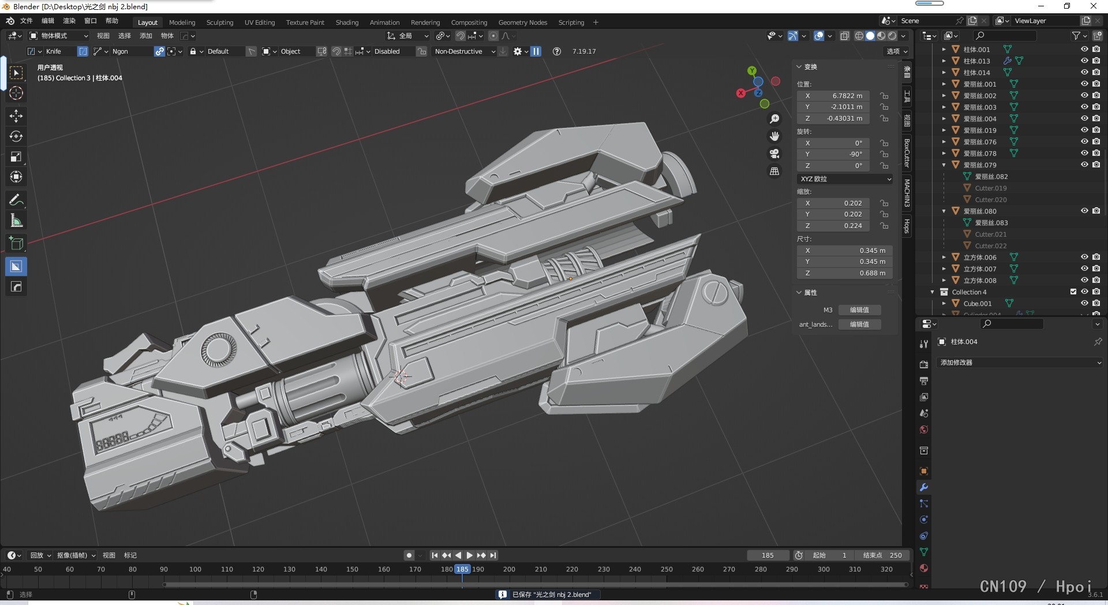
Task: Click the play animation button
Action: pos(470,555)
